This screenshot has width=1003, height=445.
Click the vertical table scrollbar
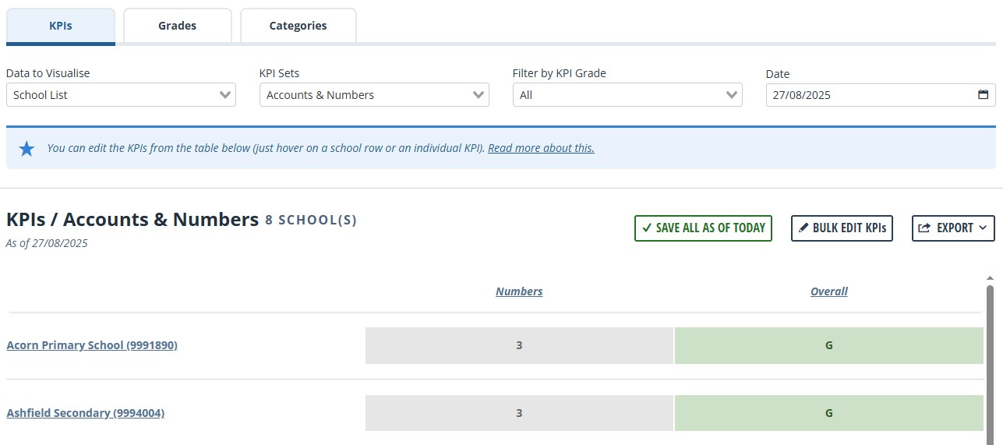[990, 360]
